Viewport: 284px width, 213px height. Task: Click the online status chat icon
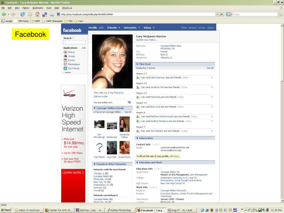[129, 102]
